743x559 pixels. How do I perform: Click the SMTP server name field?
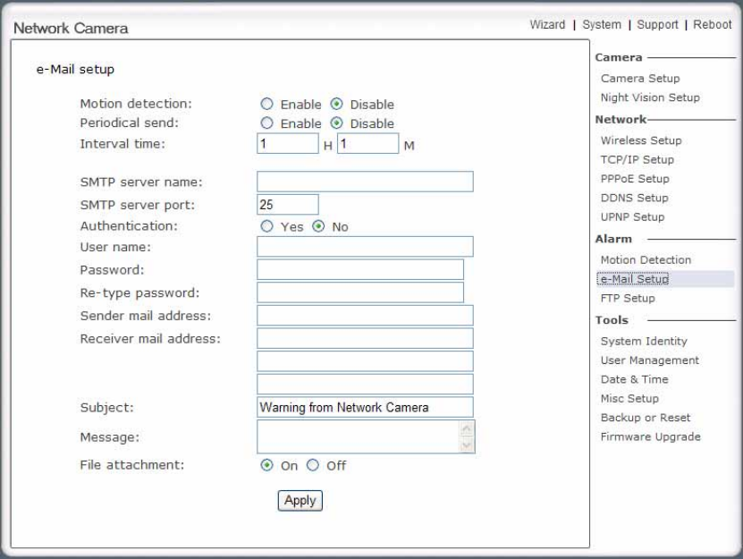[365, 182]
